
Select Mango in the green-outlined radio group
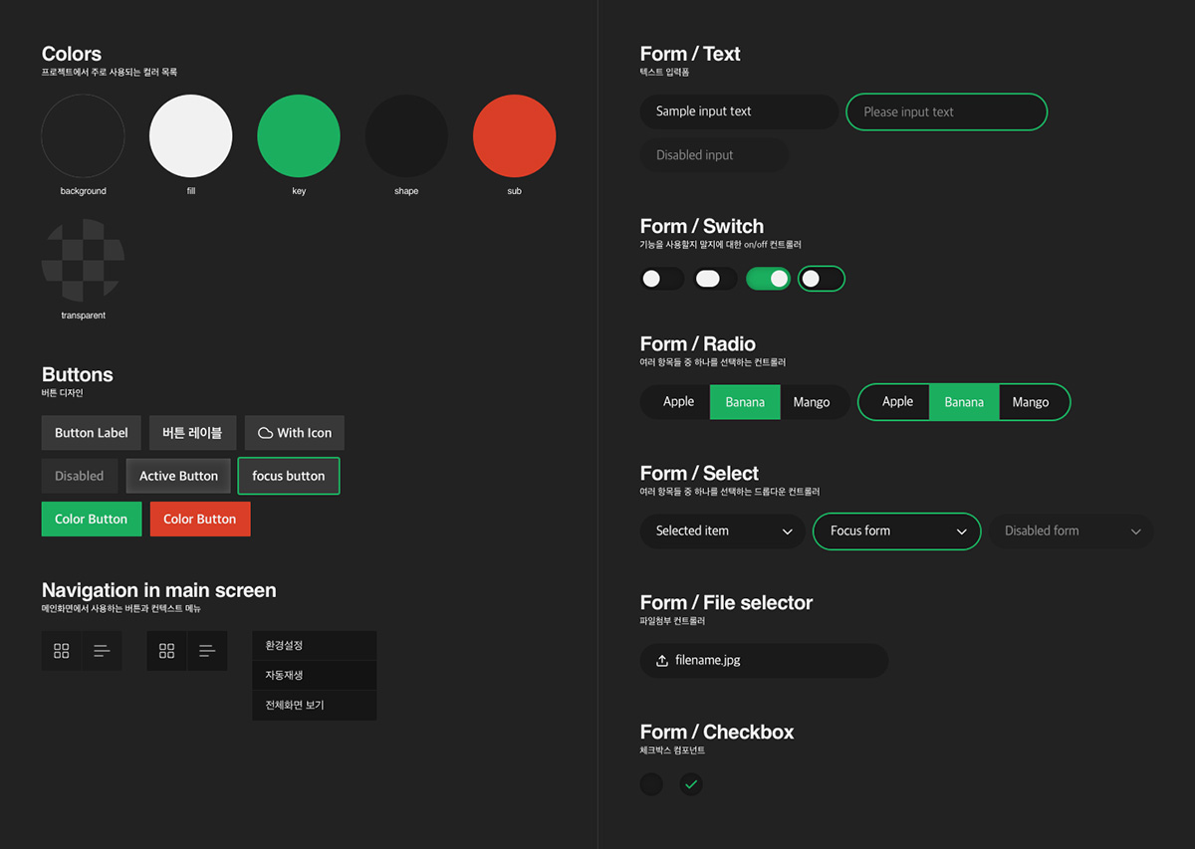[1031, 402]
